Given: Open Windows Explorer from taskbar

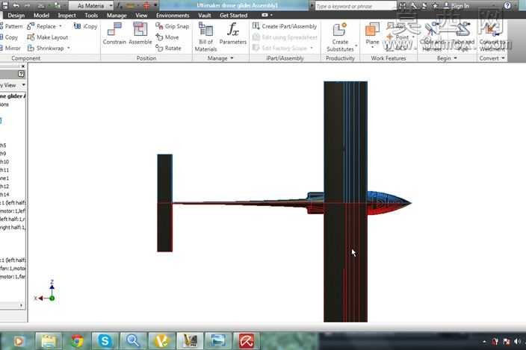Looking at the screenshot, I should (49, 341).
